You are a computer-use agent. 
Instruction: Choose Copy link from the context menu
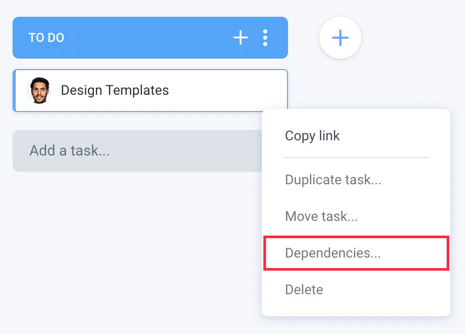[312, 136]
